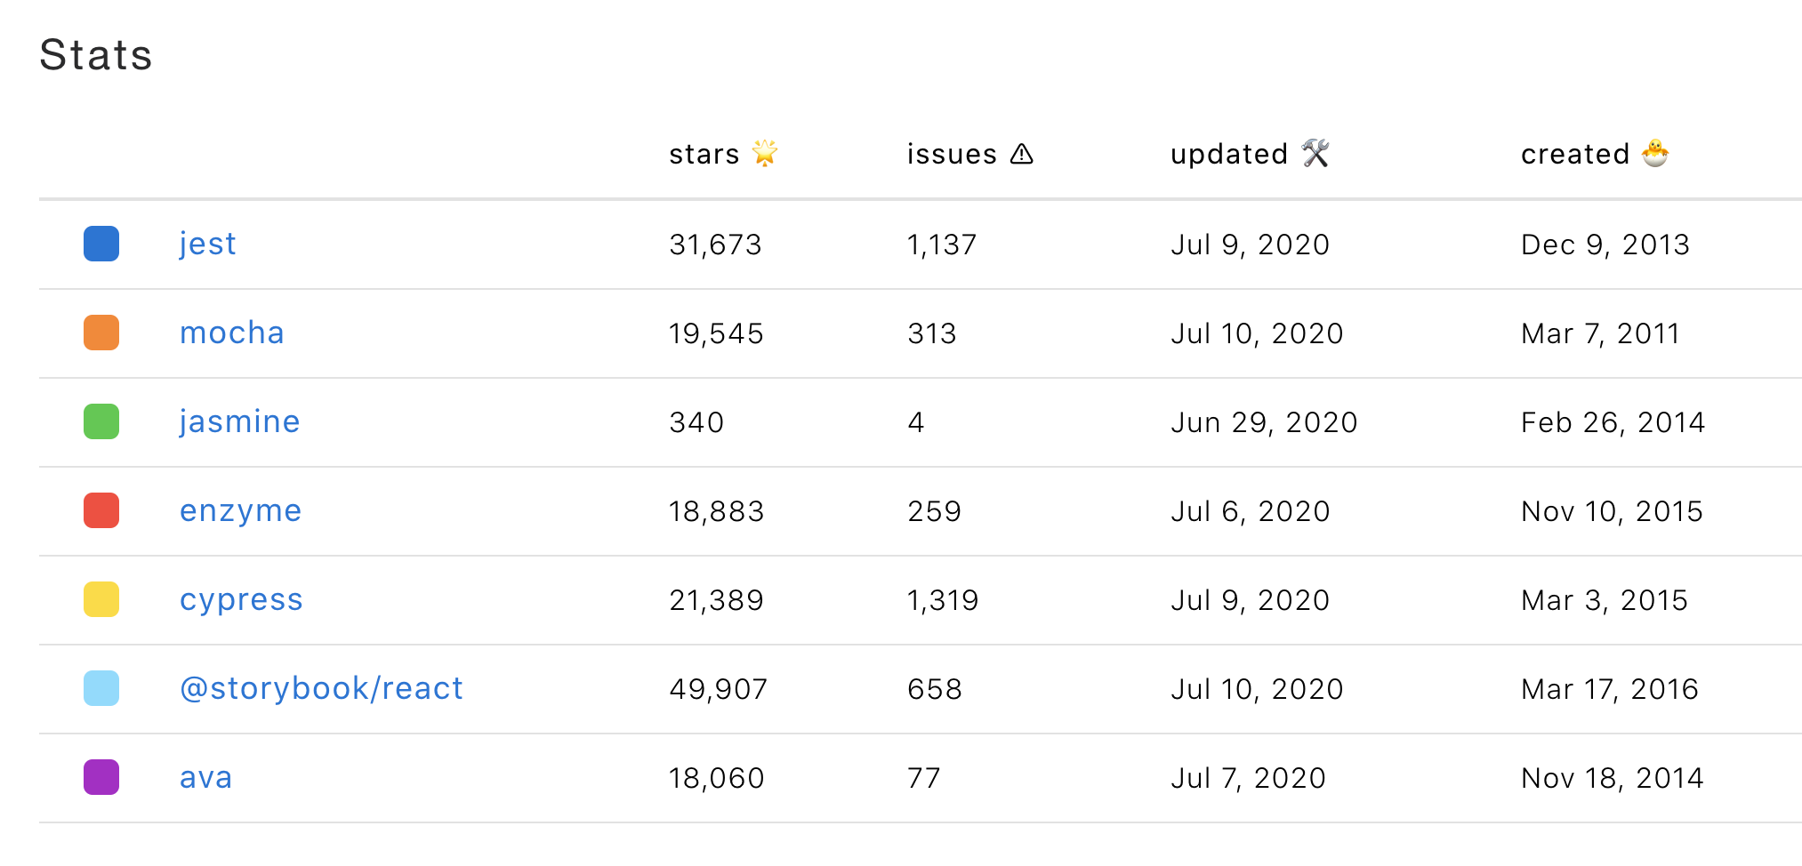Open the ava package link
The width and height of the screenshot is (1802, 866).
[x=206, y=778]
